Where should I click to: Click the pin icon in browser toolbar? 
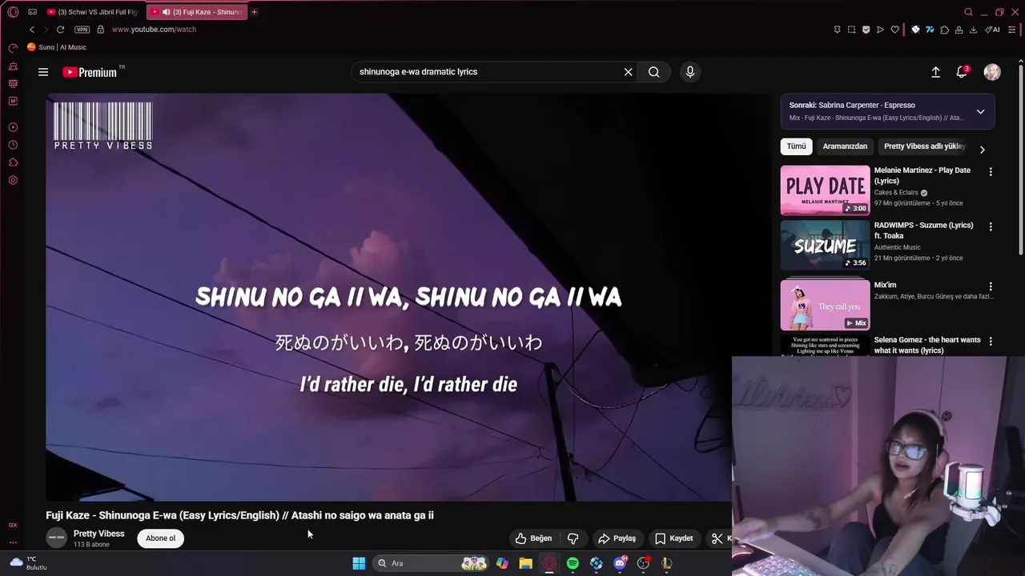point(837,30)
